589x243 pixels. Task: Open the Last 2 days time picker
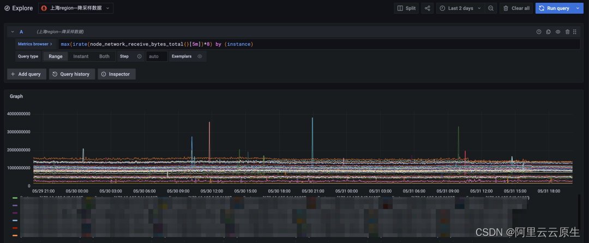(460, 8)
